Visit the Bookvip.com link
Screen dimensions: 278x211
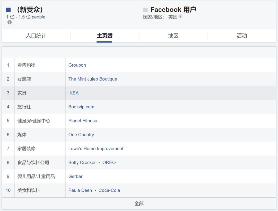click(81, 107)
